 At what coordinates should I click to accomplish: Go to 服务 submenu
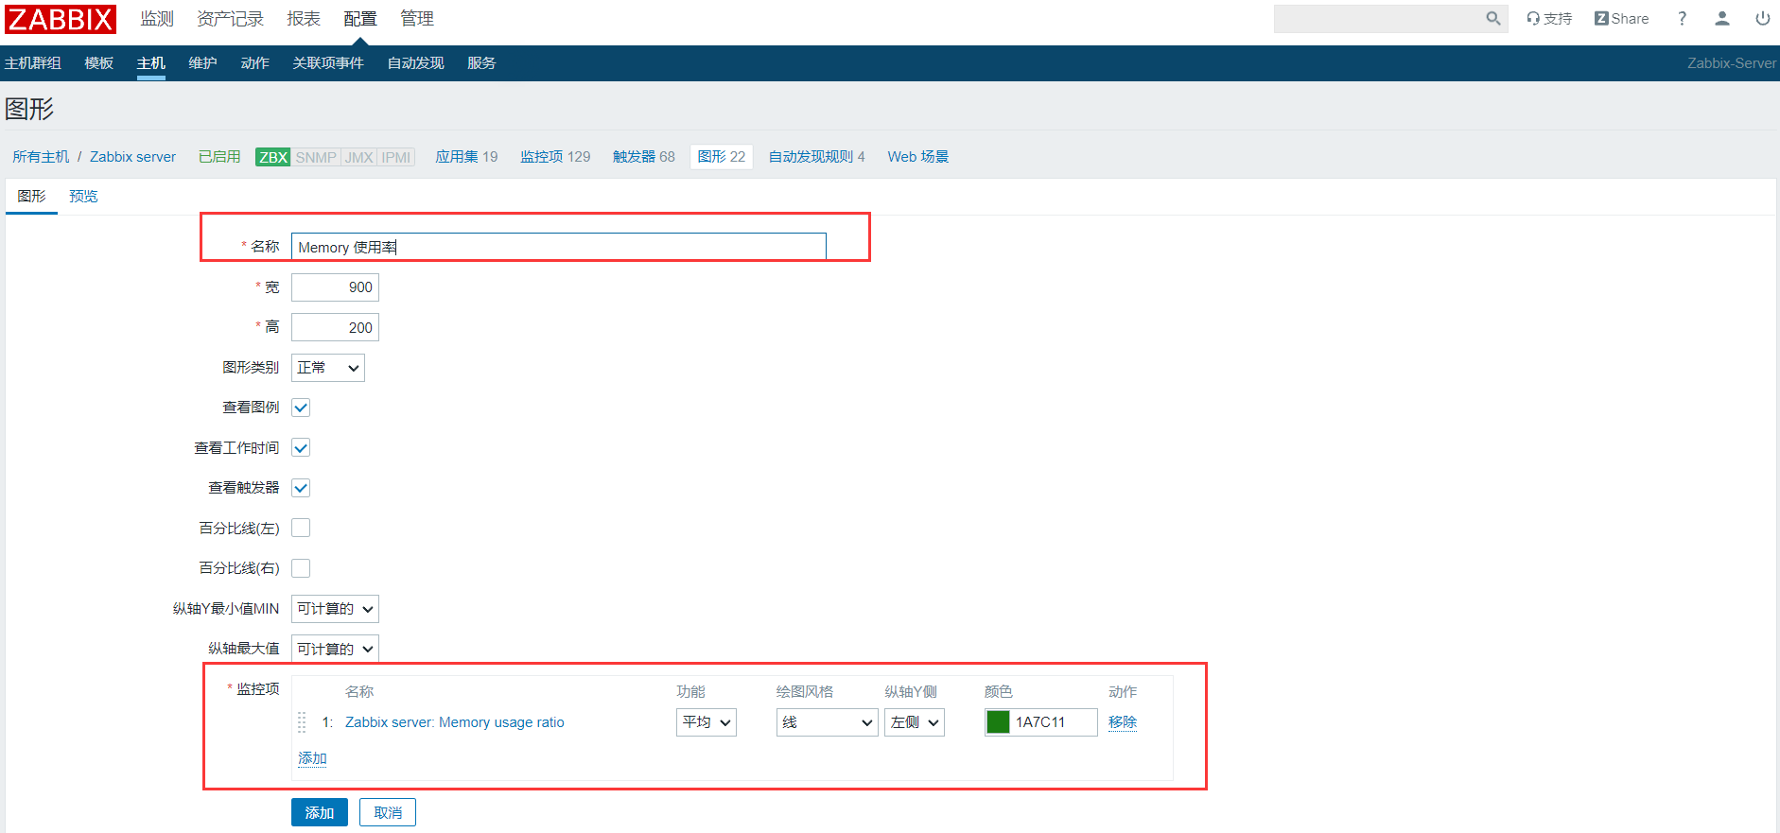click(481, 63)
